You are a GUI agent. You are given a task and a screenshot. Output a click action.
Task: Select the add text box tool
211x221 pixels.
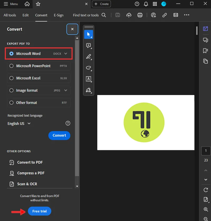click(x=88, y=79)
